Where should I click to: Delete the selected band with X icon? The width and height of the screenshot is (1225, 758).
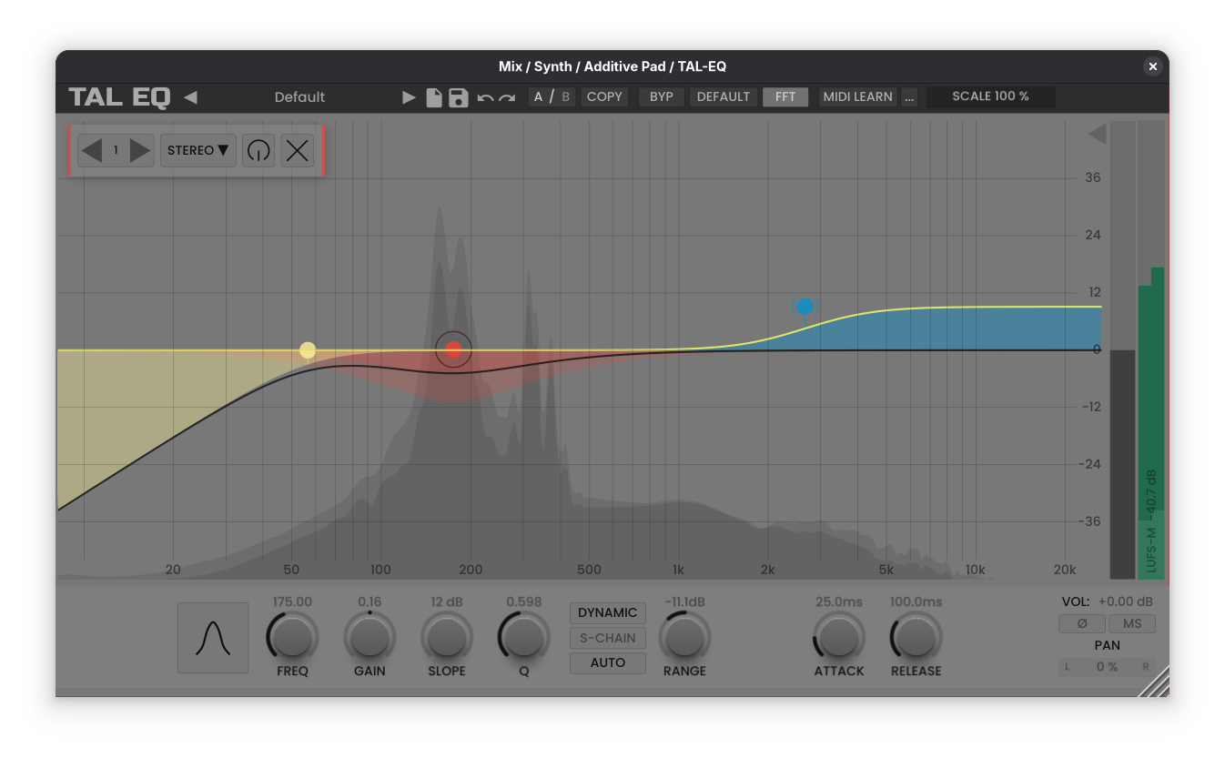click(x=297, y=150)
